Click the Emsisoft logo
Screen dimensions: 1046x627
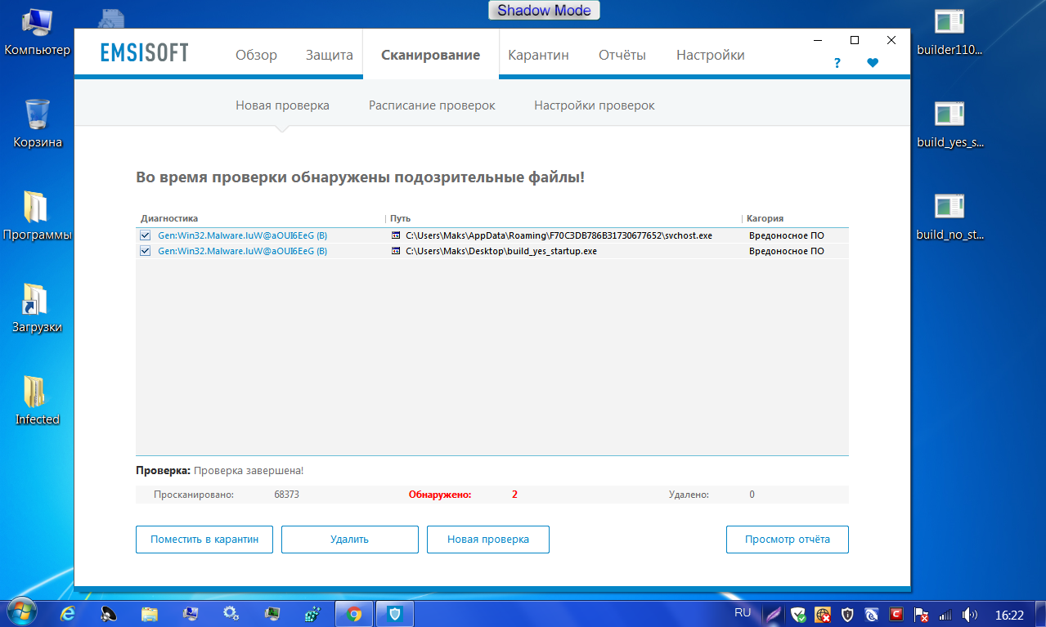pyautogui.click(x=145, y=53)
